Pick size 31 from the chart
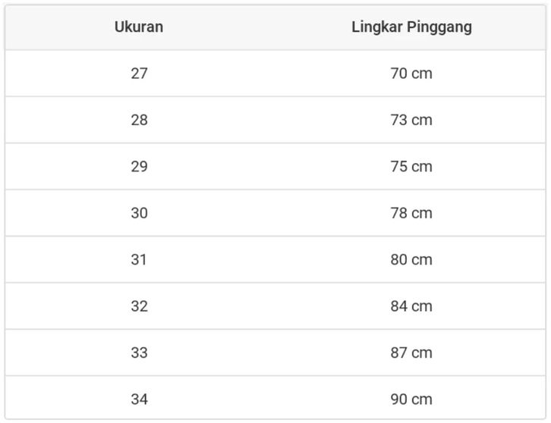Screen dimensions: 551x423 [x=139, y=259]
